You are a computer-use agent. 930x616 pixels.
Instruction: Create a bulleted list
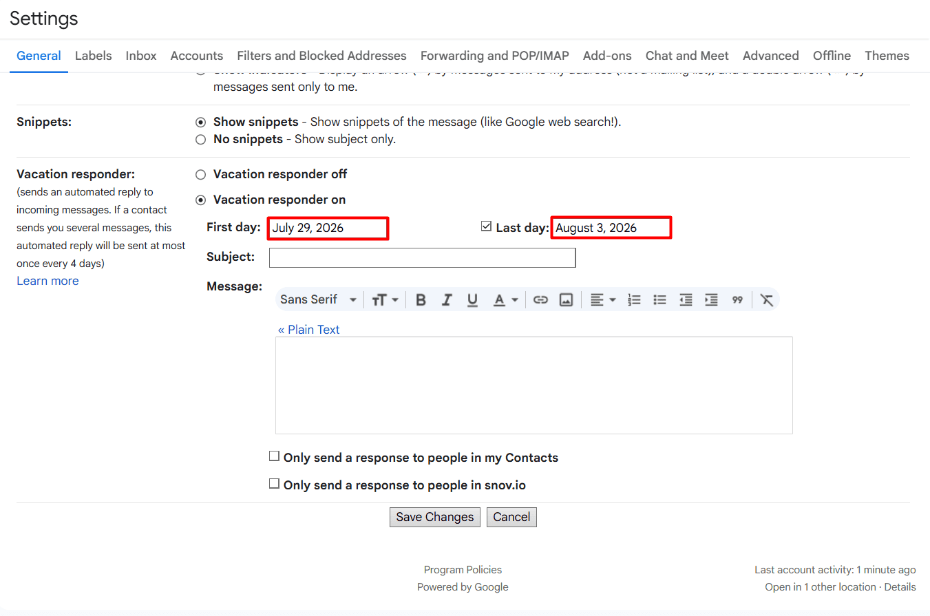tap(659, 300)
